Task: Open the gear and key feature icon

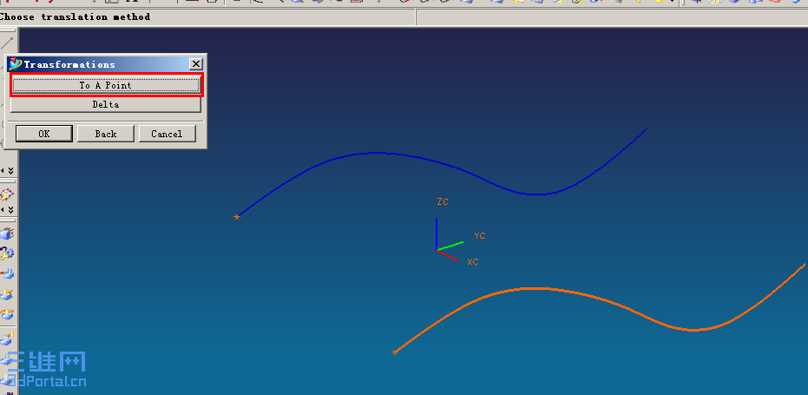Action: (7, 253)
